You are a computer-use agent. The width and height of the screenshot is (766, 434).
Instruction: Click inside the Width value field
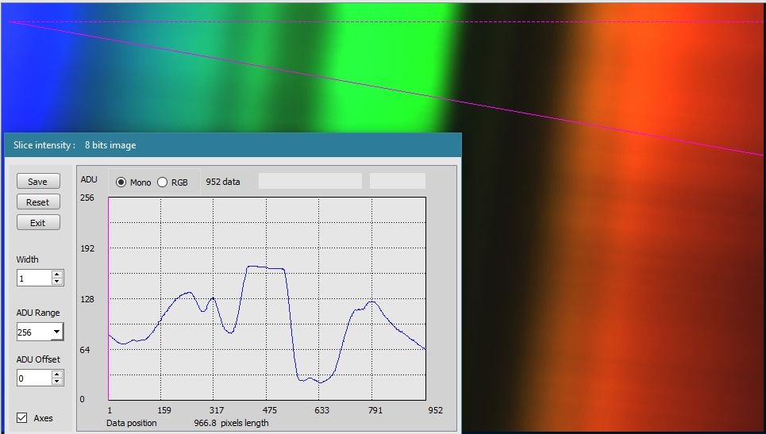click(33, 278)
